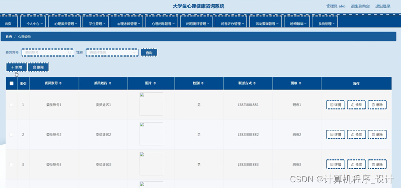Expand the 问卷评分管理 menu

[x=231, y=22]
